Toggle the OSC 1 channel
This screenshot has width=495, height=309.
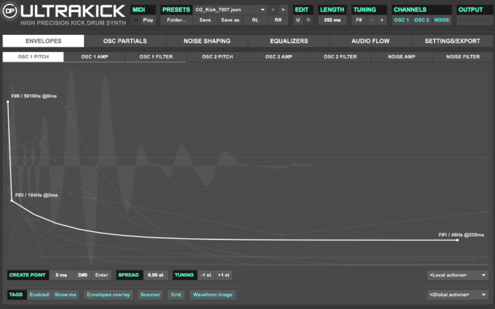401,20
